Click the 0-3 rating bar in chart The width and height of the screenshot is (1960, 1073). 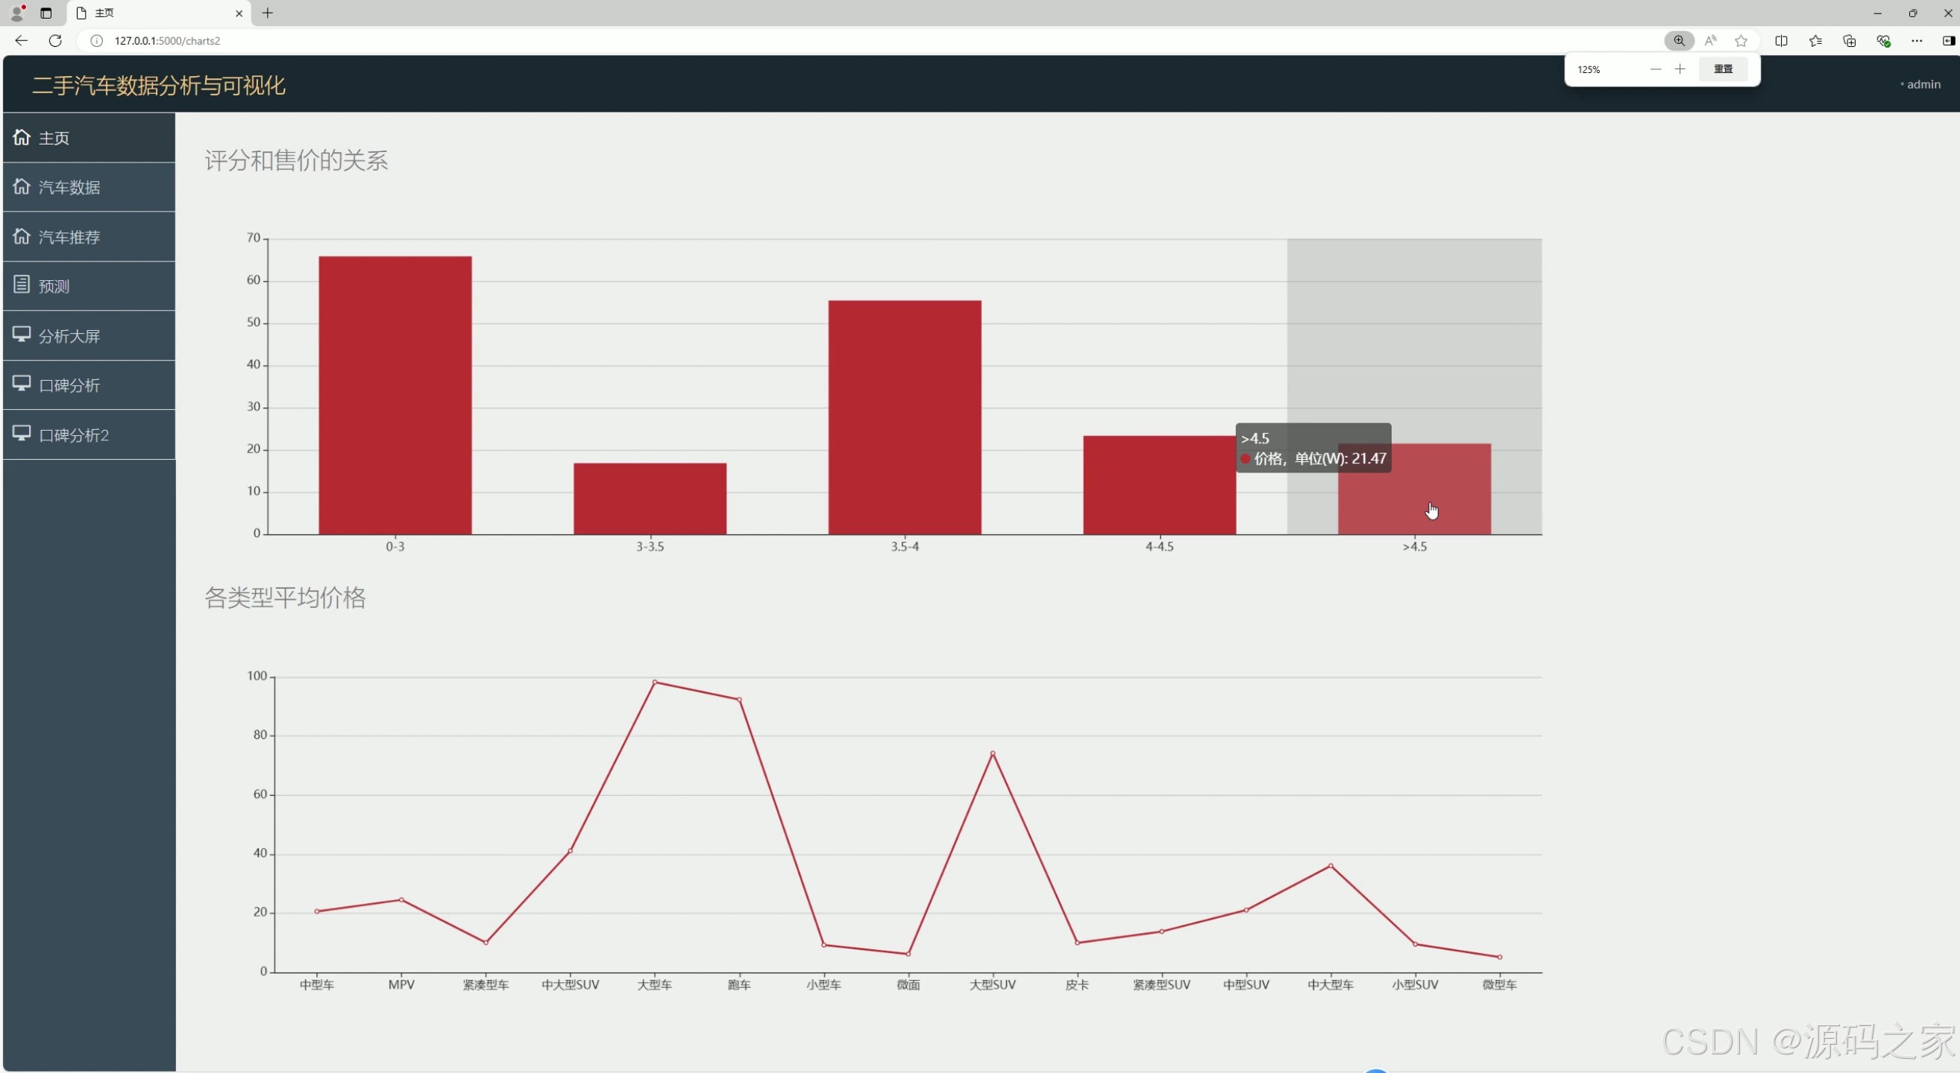coord(395,395)
